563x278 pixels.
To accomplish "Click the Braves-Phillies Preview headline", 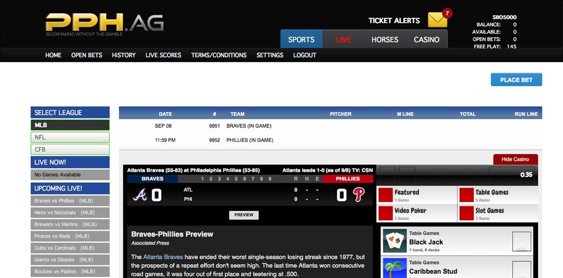I will tap(172, 234).
